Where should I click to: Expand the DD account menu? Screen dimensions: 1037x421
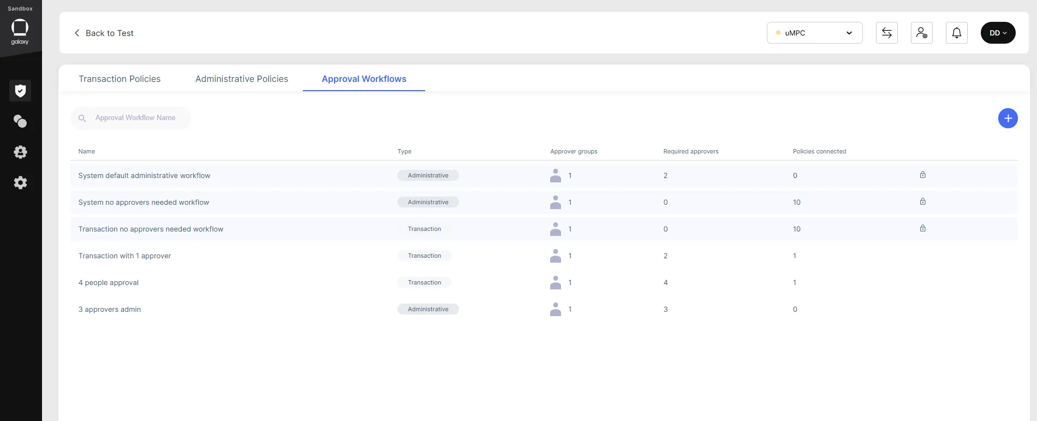(998, 33)
